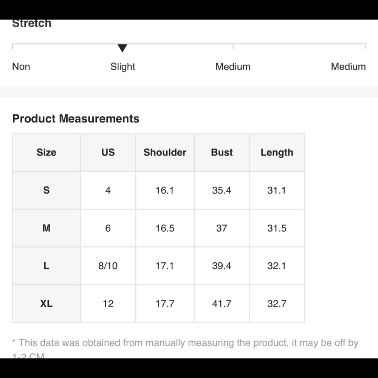Select the Non stretch label
378x378 pixels.
pos(21,67)
